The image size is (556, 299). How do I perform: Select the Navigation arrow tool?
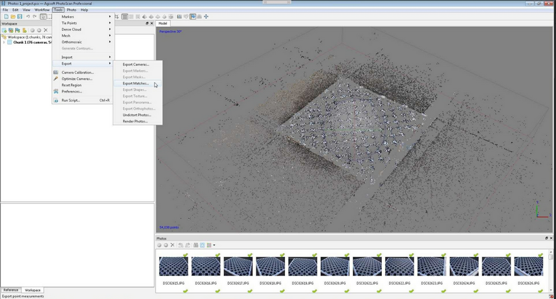tap(43, 17)
